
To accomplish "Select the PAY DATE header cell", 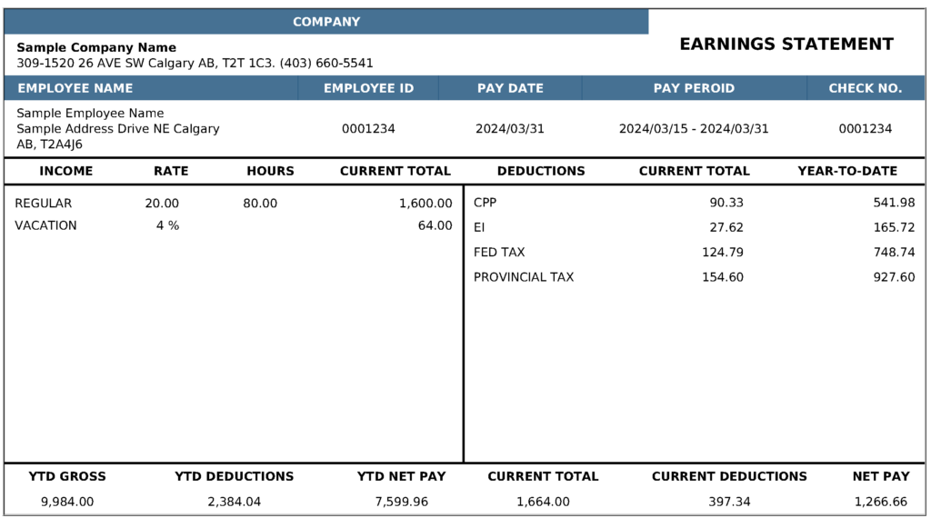I will [x=509, y=88].
